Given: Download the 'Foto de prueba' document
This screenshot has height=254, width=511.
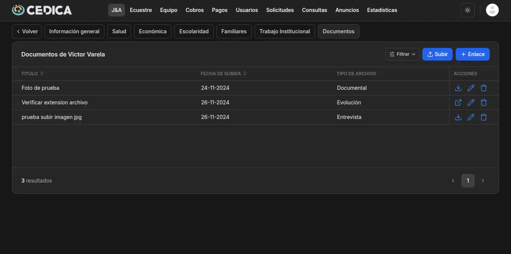Looking at the screenshot, I should click(458, 88).
